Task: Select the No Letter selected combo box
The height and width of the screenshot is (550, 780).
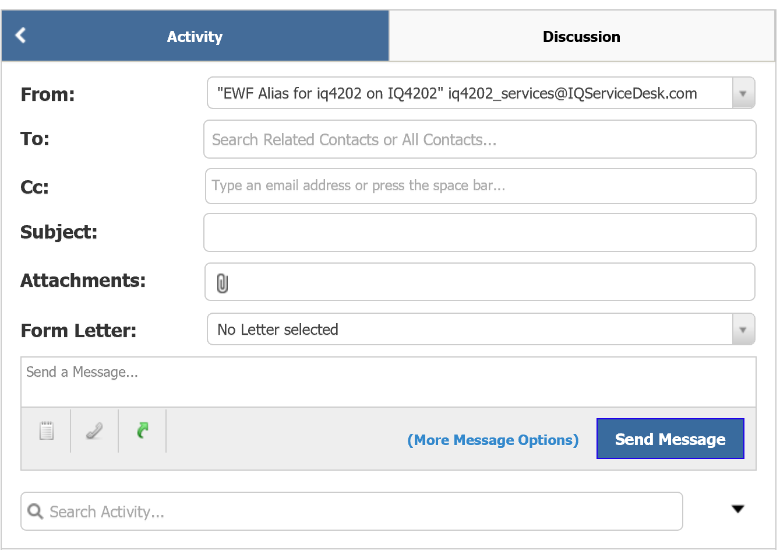Action: coord(481,330)
